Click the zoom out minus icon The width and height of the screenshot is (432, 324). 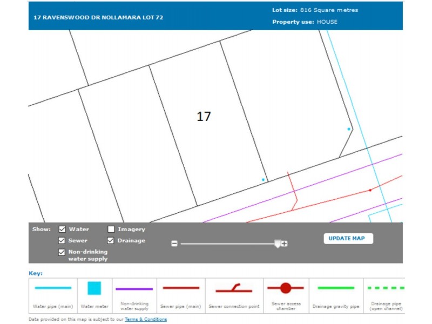(174, 244)
